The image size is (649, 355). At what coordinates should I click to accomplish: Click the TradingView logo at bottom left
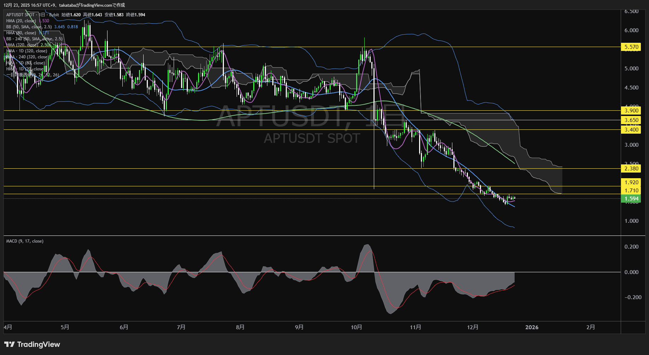[32, 344]
